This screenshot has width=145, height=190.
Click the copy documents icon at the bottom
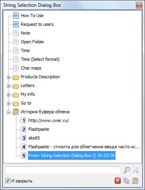[126, 181]
